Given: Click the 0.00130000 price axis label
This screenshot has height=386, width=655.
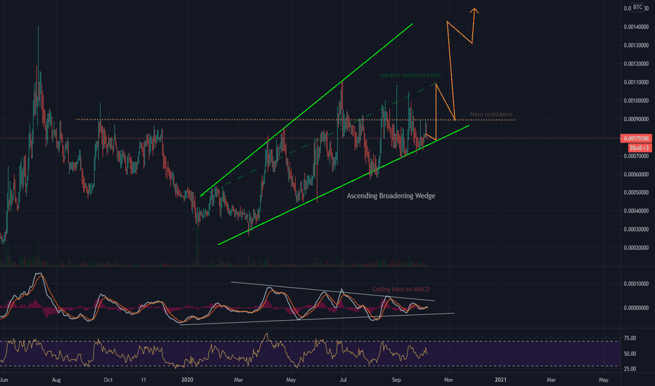Looking at the screenshot, I should pyautogui.click(x=636, y=46).
